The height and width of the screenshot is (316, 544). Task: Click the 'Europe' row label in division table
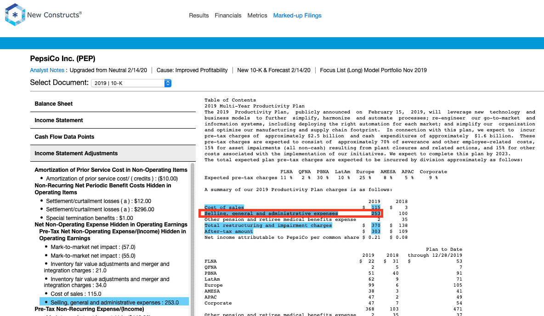point(213,285)
